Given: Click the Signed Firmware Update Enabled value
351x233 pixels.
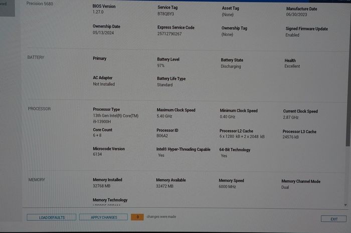Looking at the screenshot, I should tap(292, 35).
